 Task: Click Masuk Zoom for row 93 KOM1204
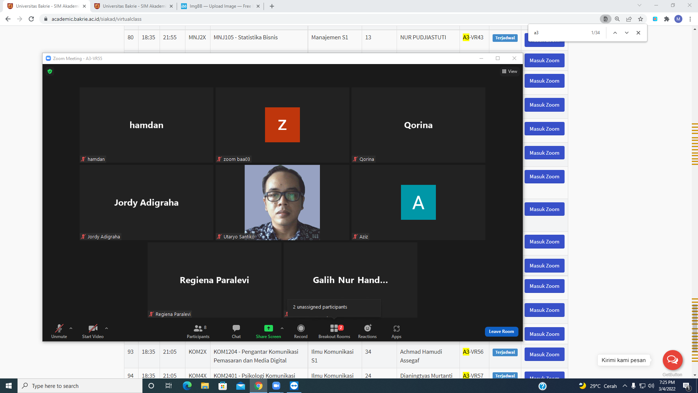pos(544,354)
